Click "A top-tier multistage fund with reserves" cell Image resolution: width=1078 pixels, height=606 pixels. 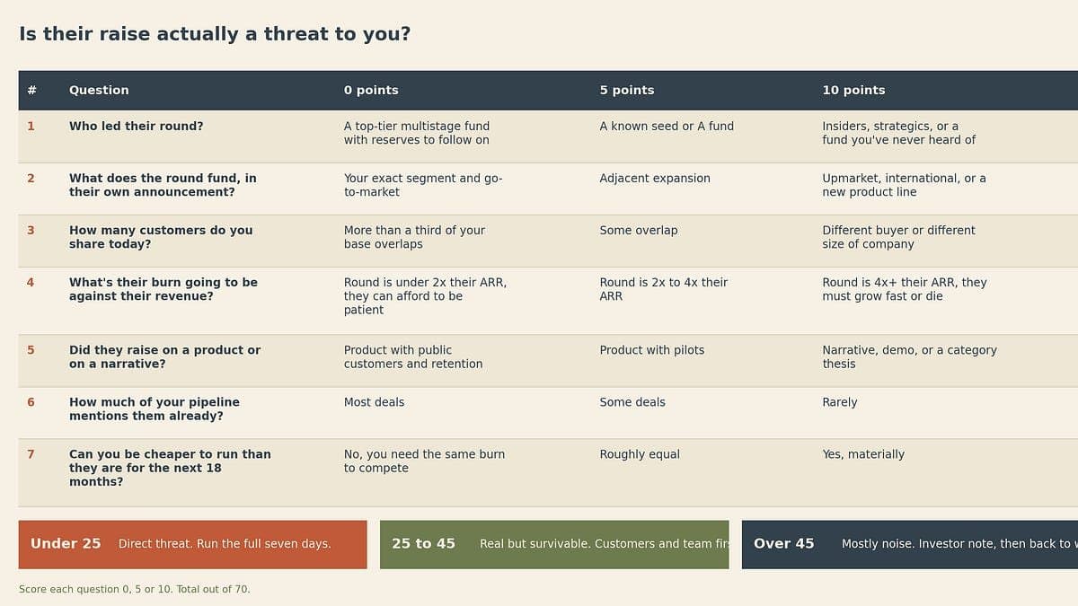pyautogui.click(x=417, y=133)
